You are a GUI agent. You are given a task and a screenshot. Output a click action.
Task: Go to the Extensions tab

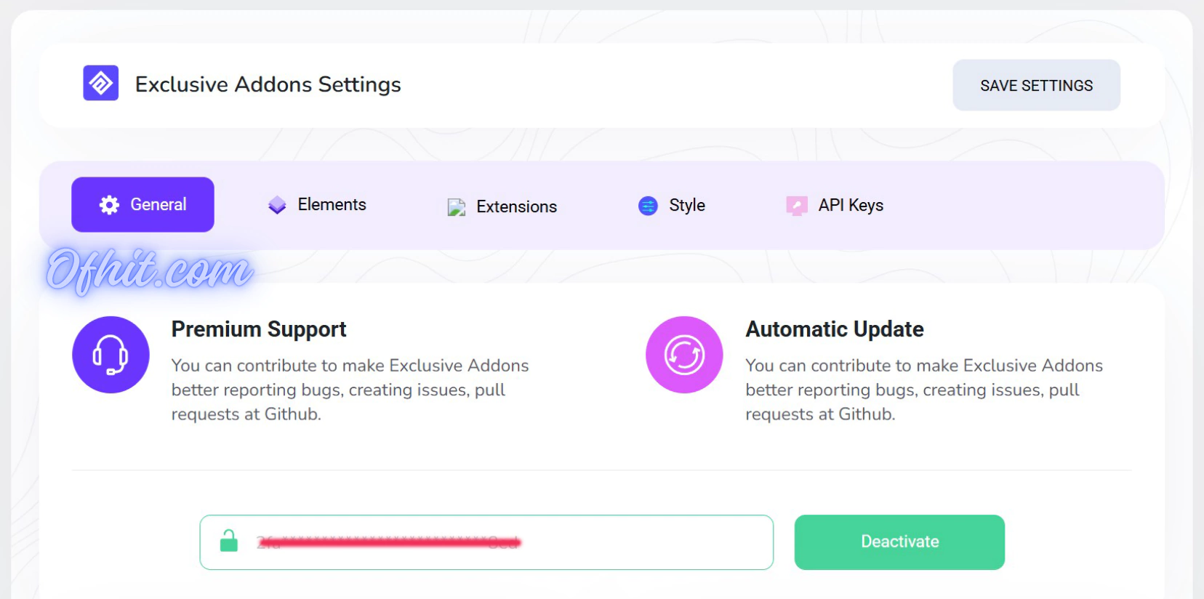tap(516, 207)
